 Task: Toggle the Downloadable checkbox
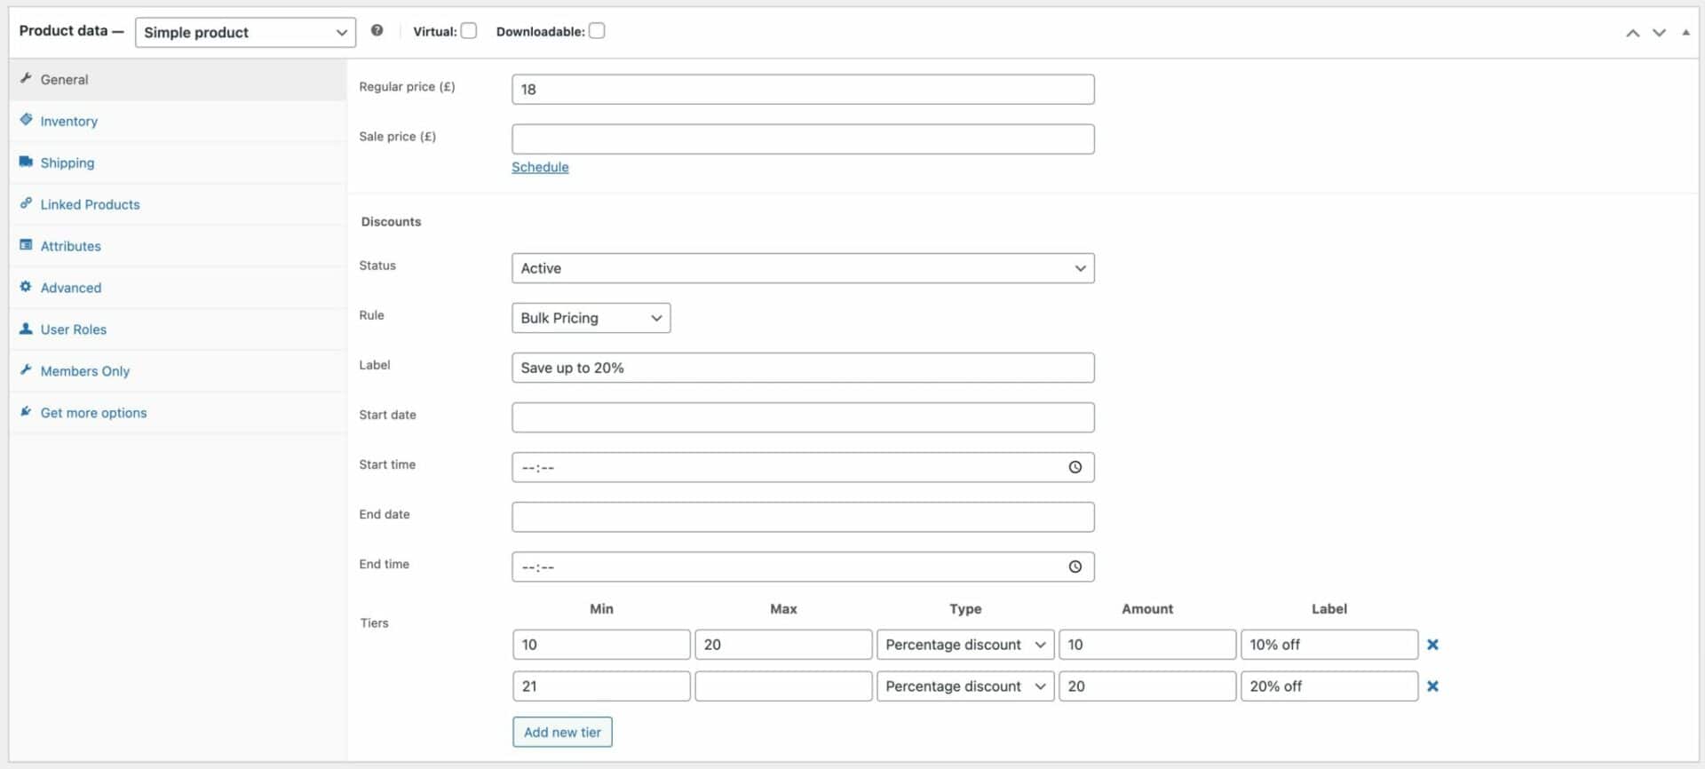pos(597,31)
